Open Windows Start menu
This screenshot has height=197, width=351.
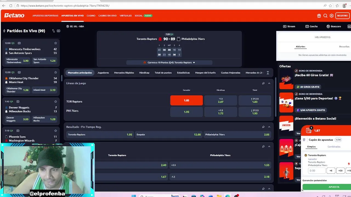tap(134, 196)
